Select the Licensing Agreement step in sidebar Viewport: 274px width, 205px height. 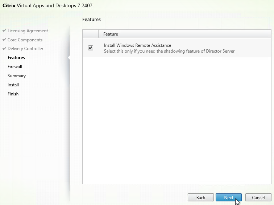pos(28,31)
